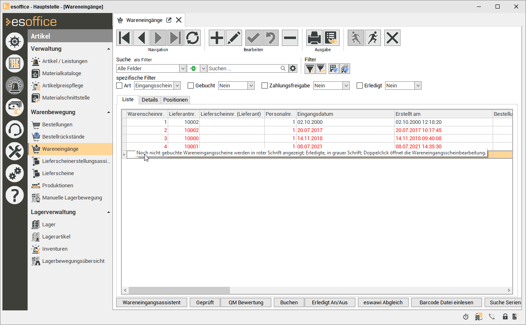The height and width of the screenshot is (325, 526).
Task: Open the Gebucht Nein dropdown
Action: point(251,86)
